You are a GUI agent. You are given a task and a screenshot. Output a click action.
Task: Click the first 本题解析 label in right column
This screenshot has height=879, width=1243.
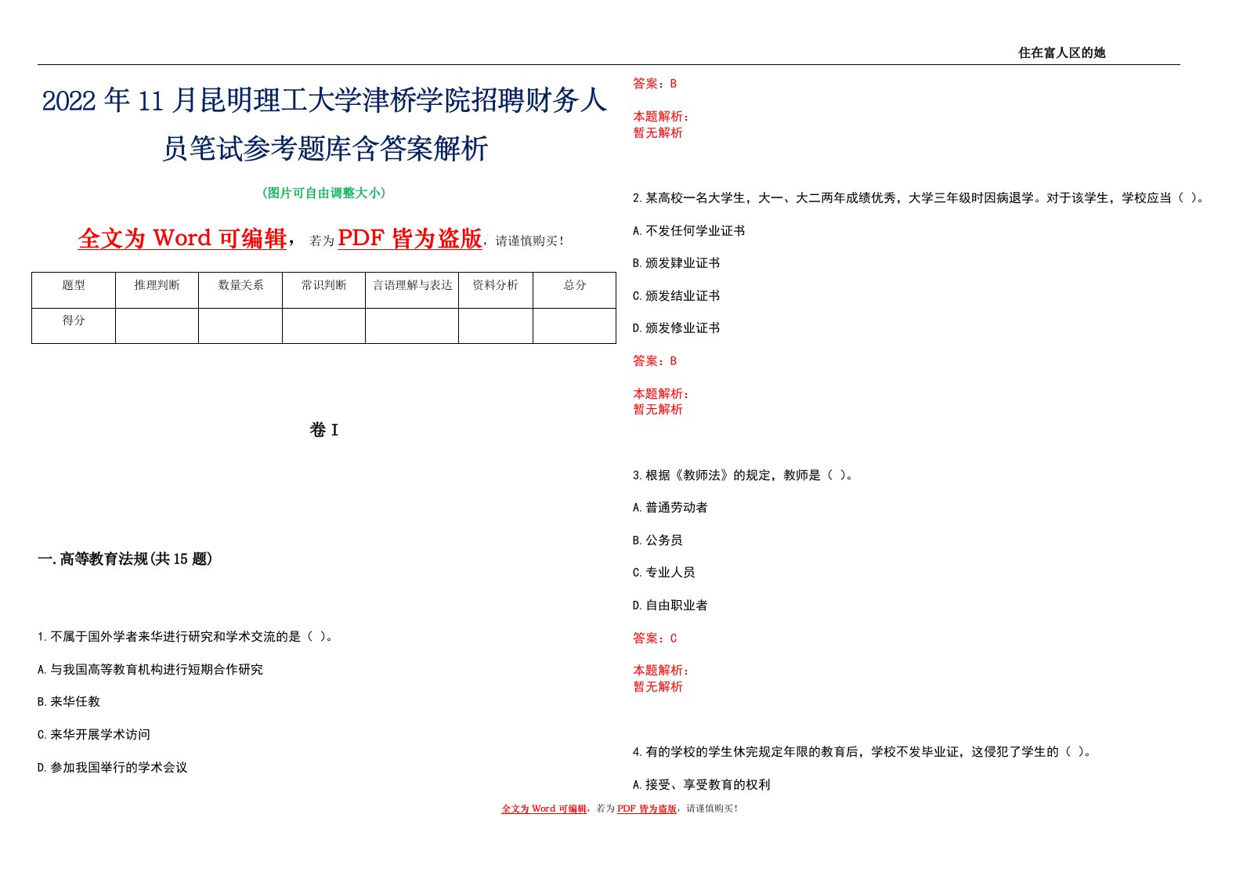pos(661,117)
